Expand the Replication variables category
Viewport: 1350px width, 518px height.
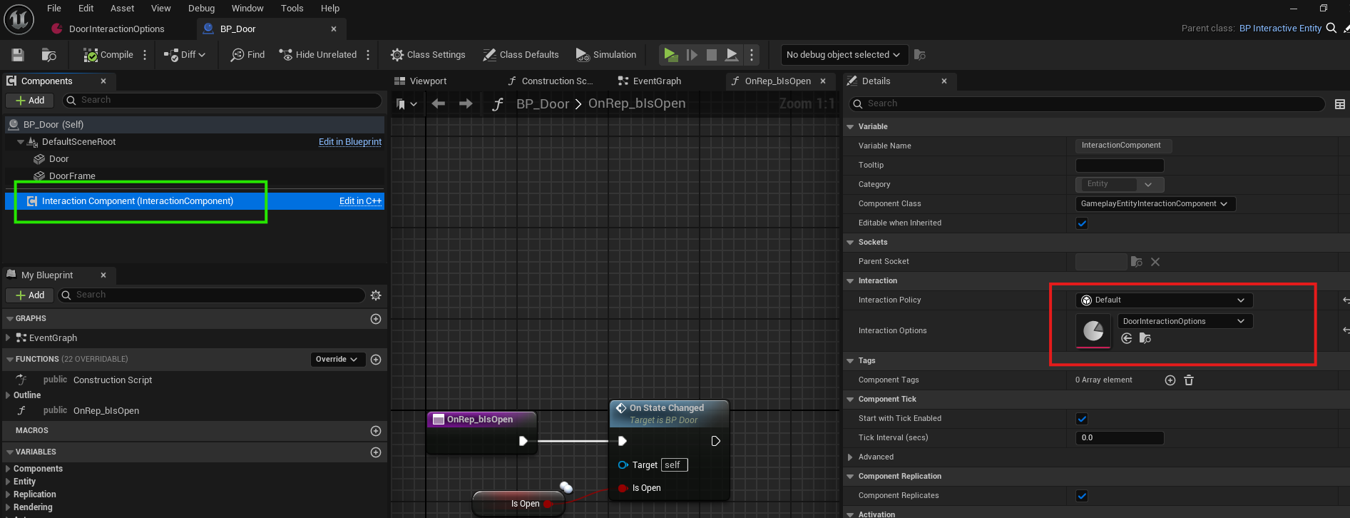click(x=8, y=494)
